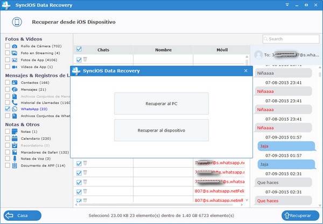Click the Chats column header

click(x=103, y=50)
